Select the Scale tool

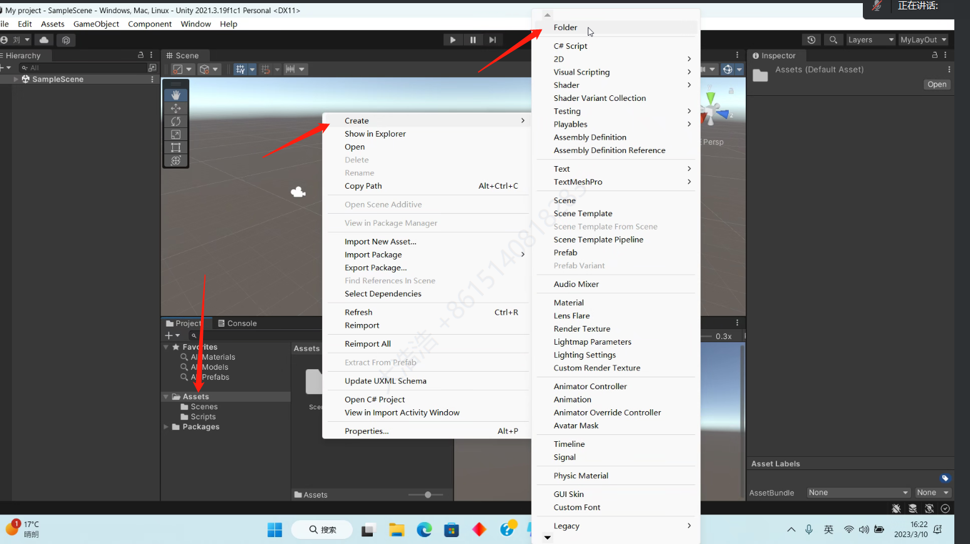[x=175, y=135]
